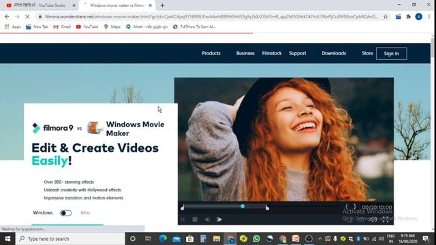Open the browser extensions puzzle icon
Image resolution: width=436 pixels, height=245 pixels.
coord(408,16)
